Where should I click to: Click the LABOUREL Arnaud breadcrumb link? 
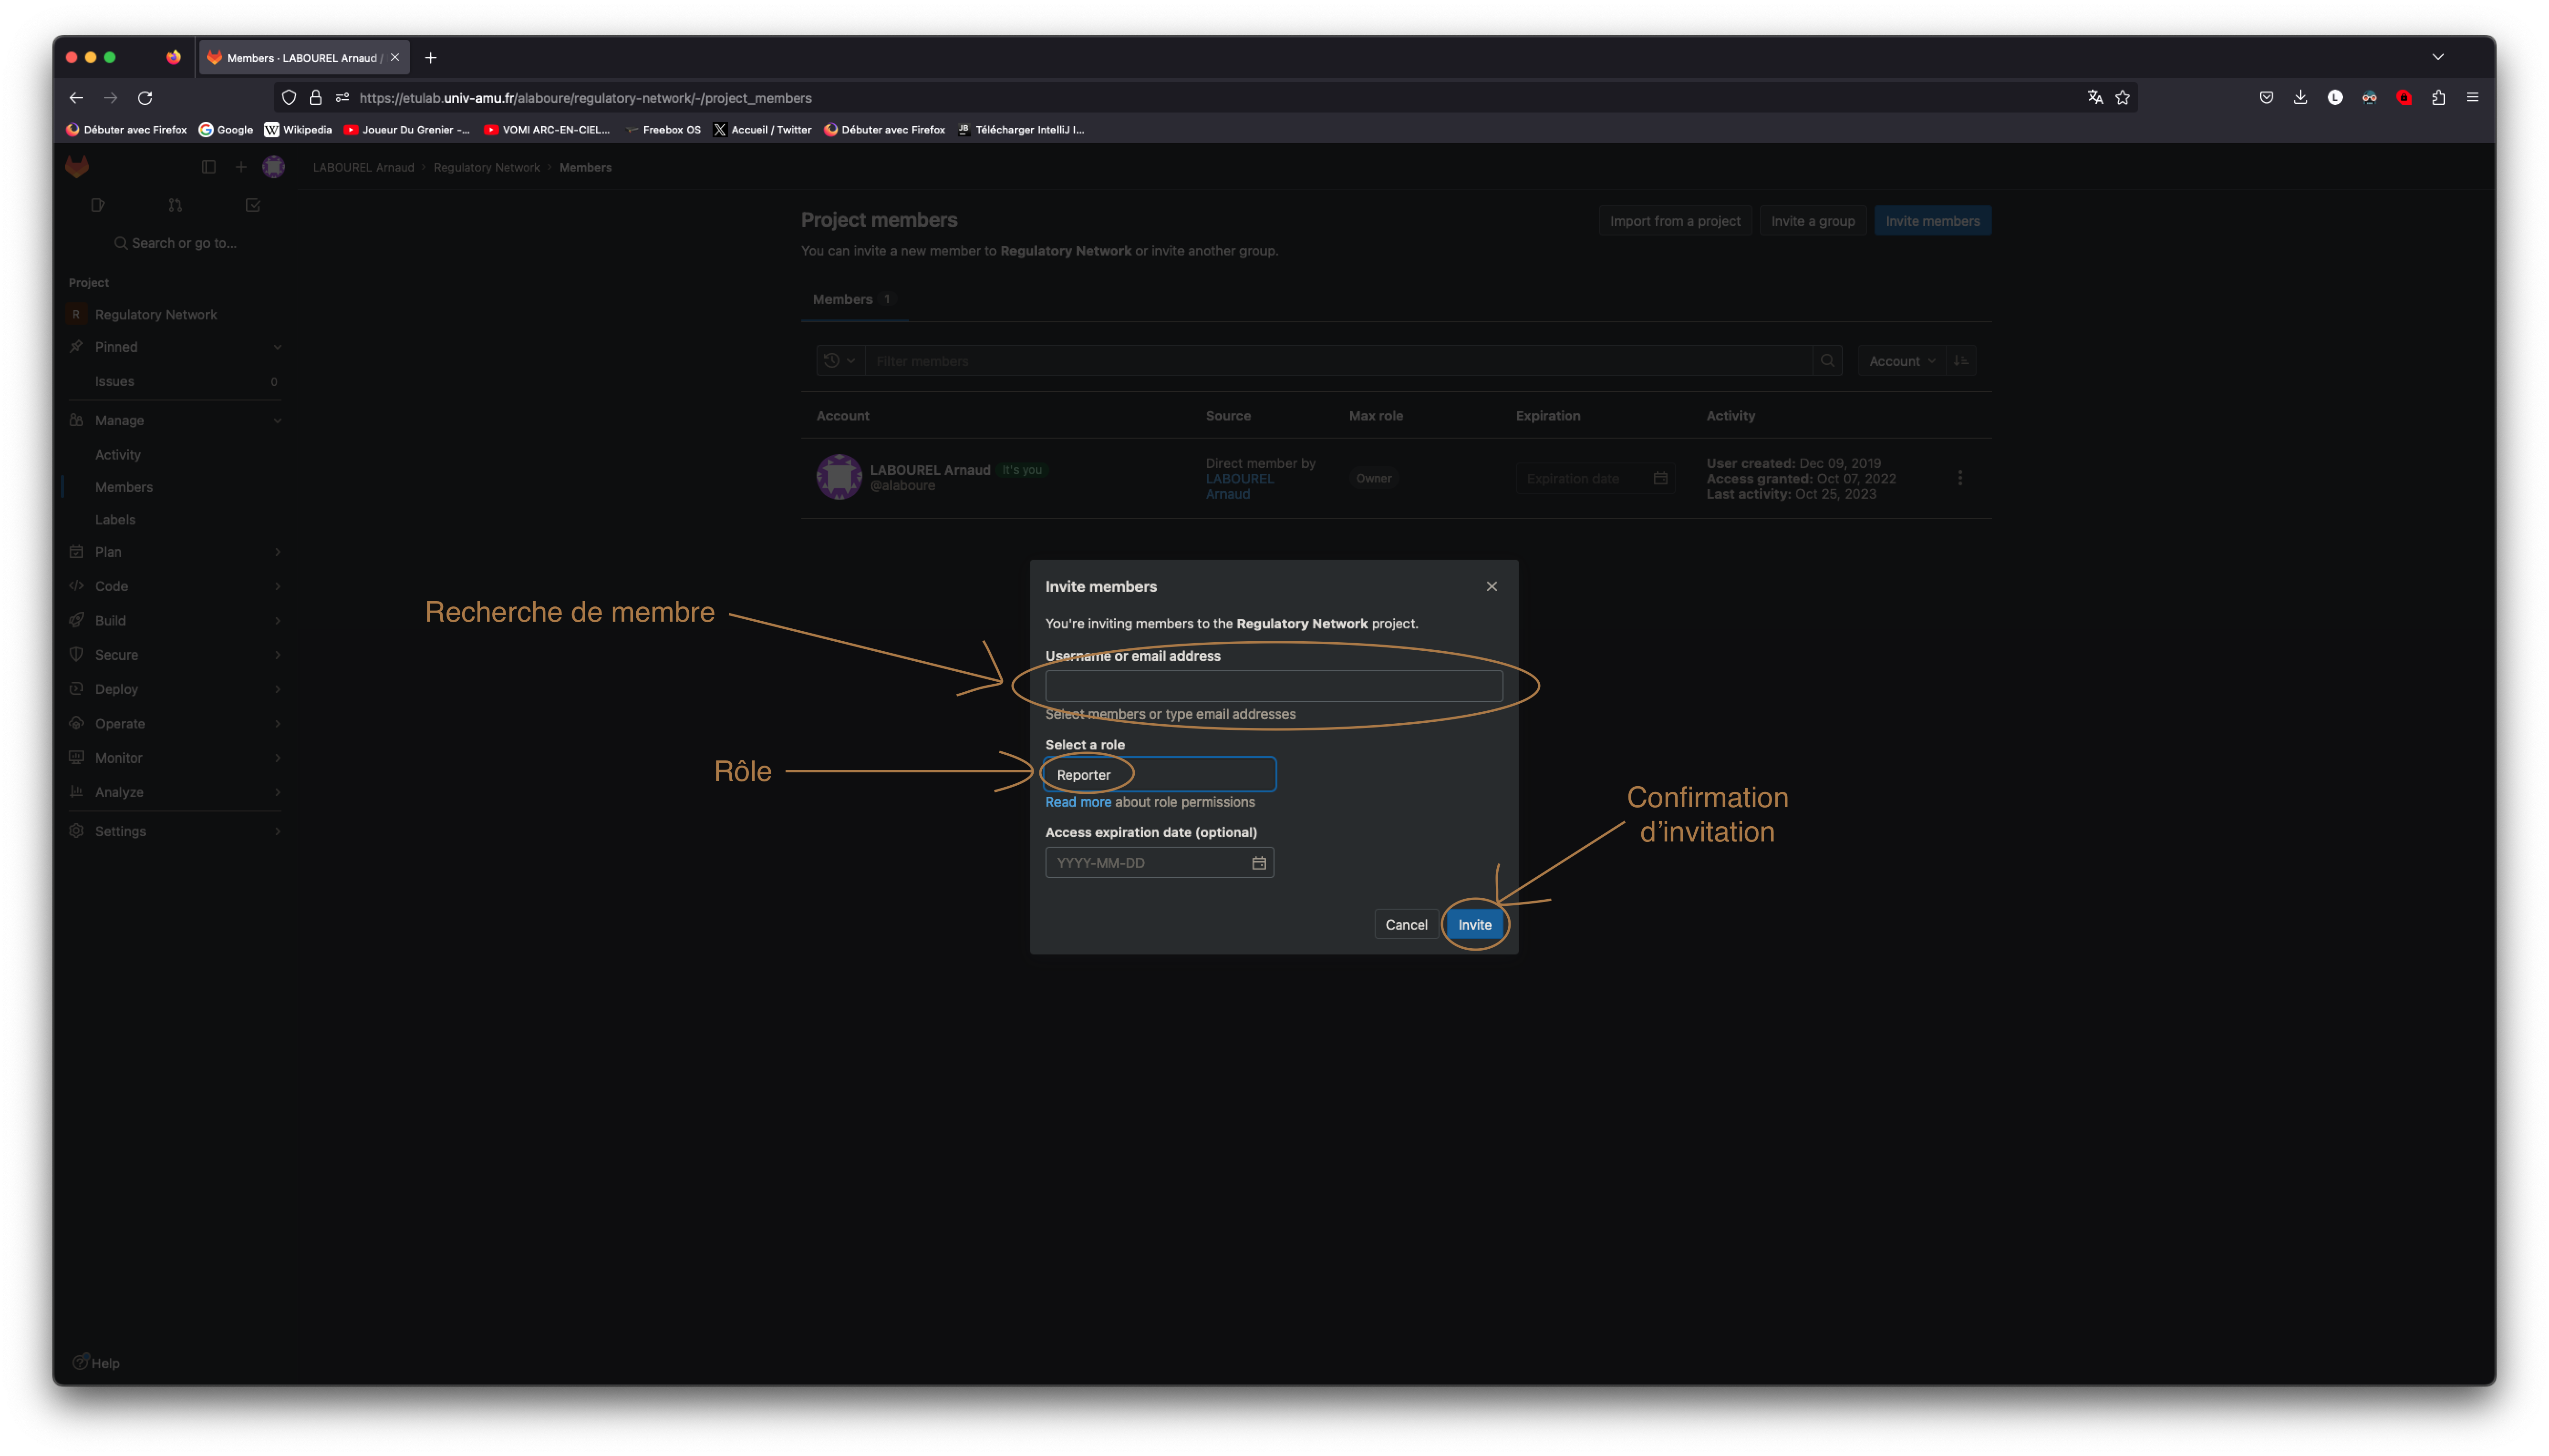click(363, 168)
